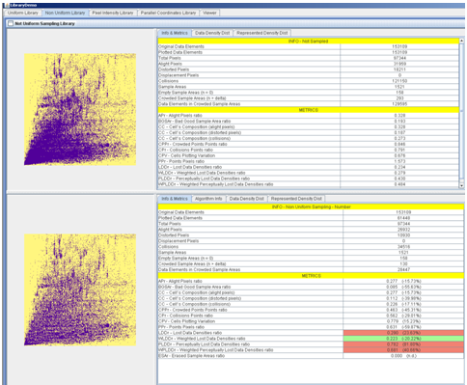This screenshot has width=467, height=385.
Task: Click the upper table's scroll down arrow
Action: [461, 185]
